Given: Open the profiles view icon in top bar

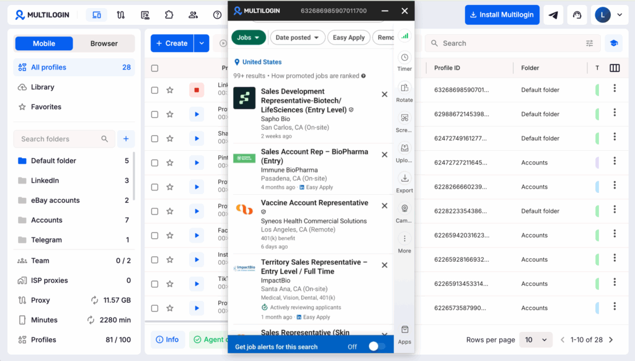Looking at the screenshot, I should coord(96,15).
